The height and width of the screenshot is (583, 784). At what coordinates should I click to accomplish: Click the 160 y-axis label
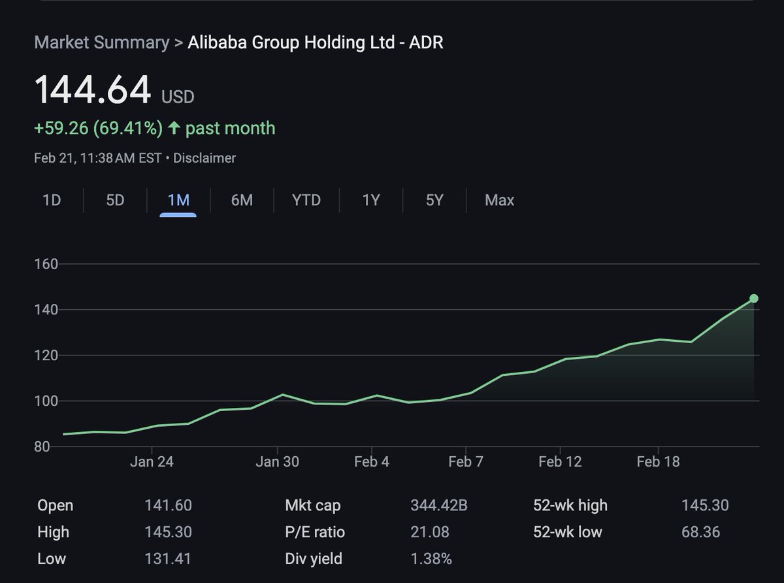tap(46, 264)
